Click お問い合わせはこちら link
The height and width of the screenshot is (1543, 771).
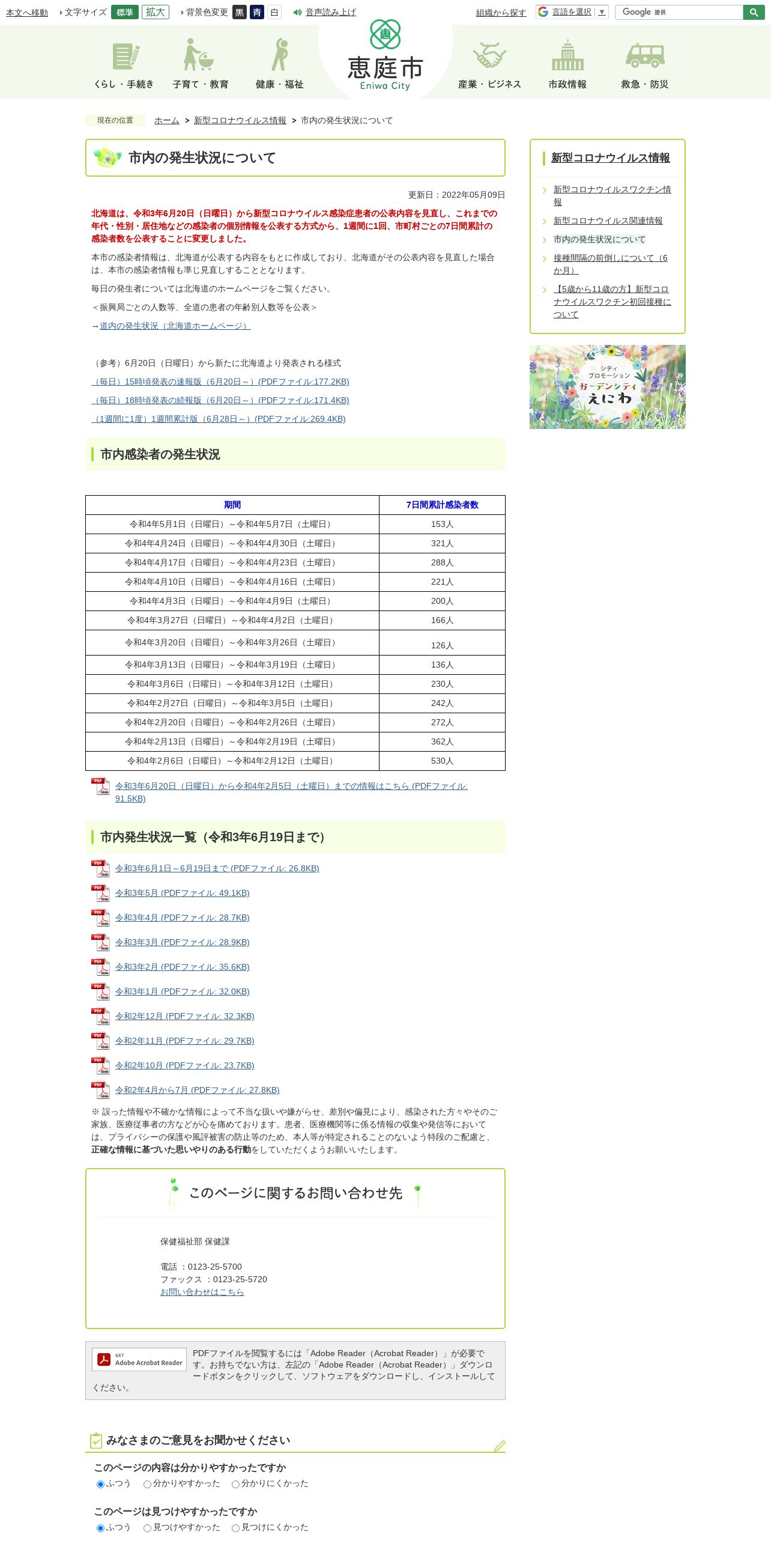tap(202, 1292)
